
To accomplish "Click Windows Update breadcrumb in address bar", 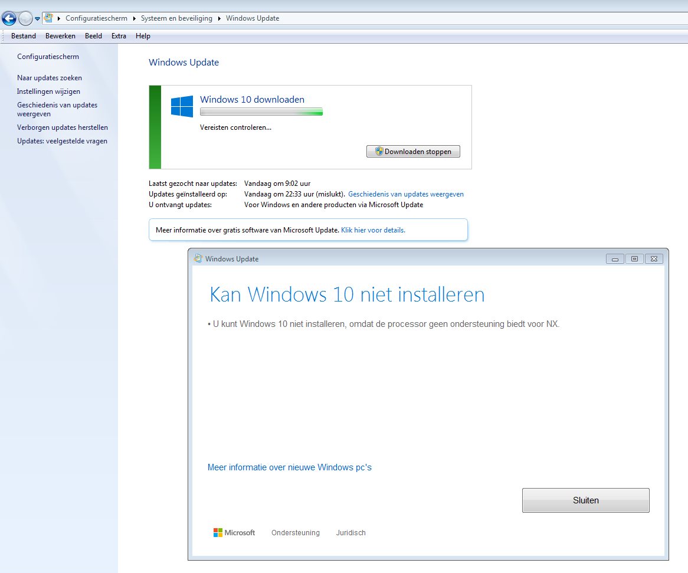I will coord(253,18).
